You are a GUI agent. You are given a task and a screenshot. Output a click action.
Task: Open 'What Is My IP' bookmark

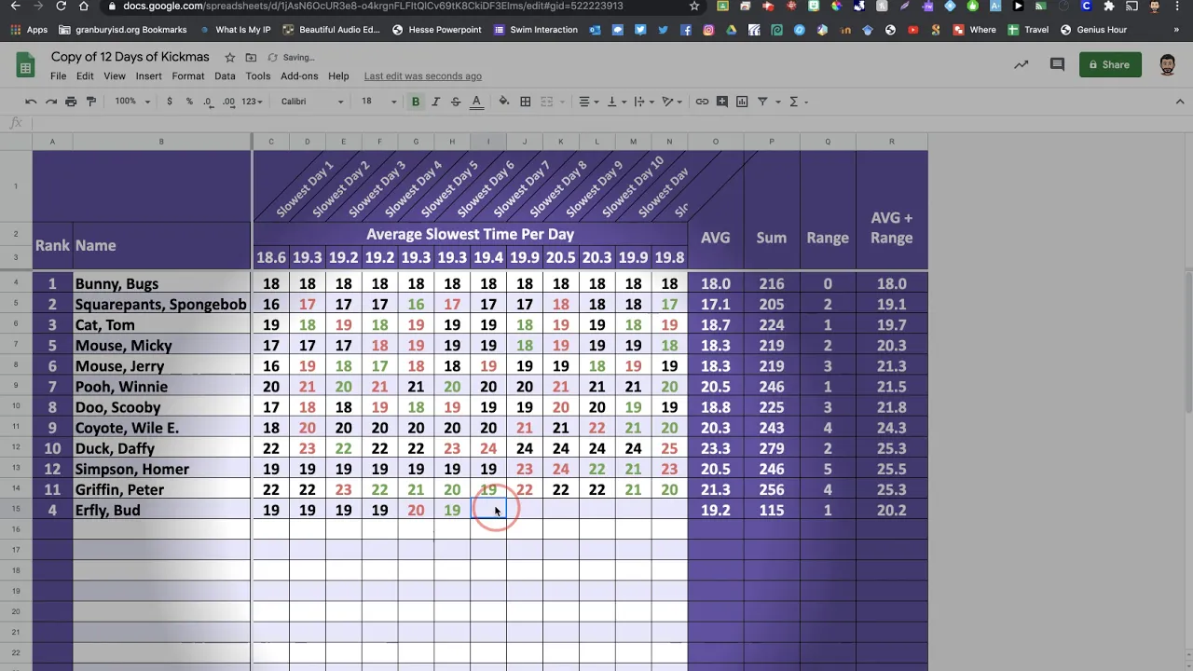coord(236,30)
